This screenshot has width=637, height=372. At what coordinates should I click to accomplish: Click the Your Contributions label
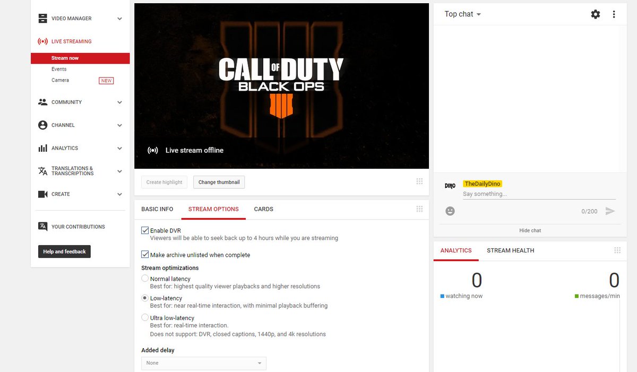[x=78, y=227]
